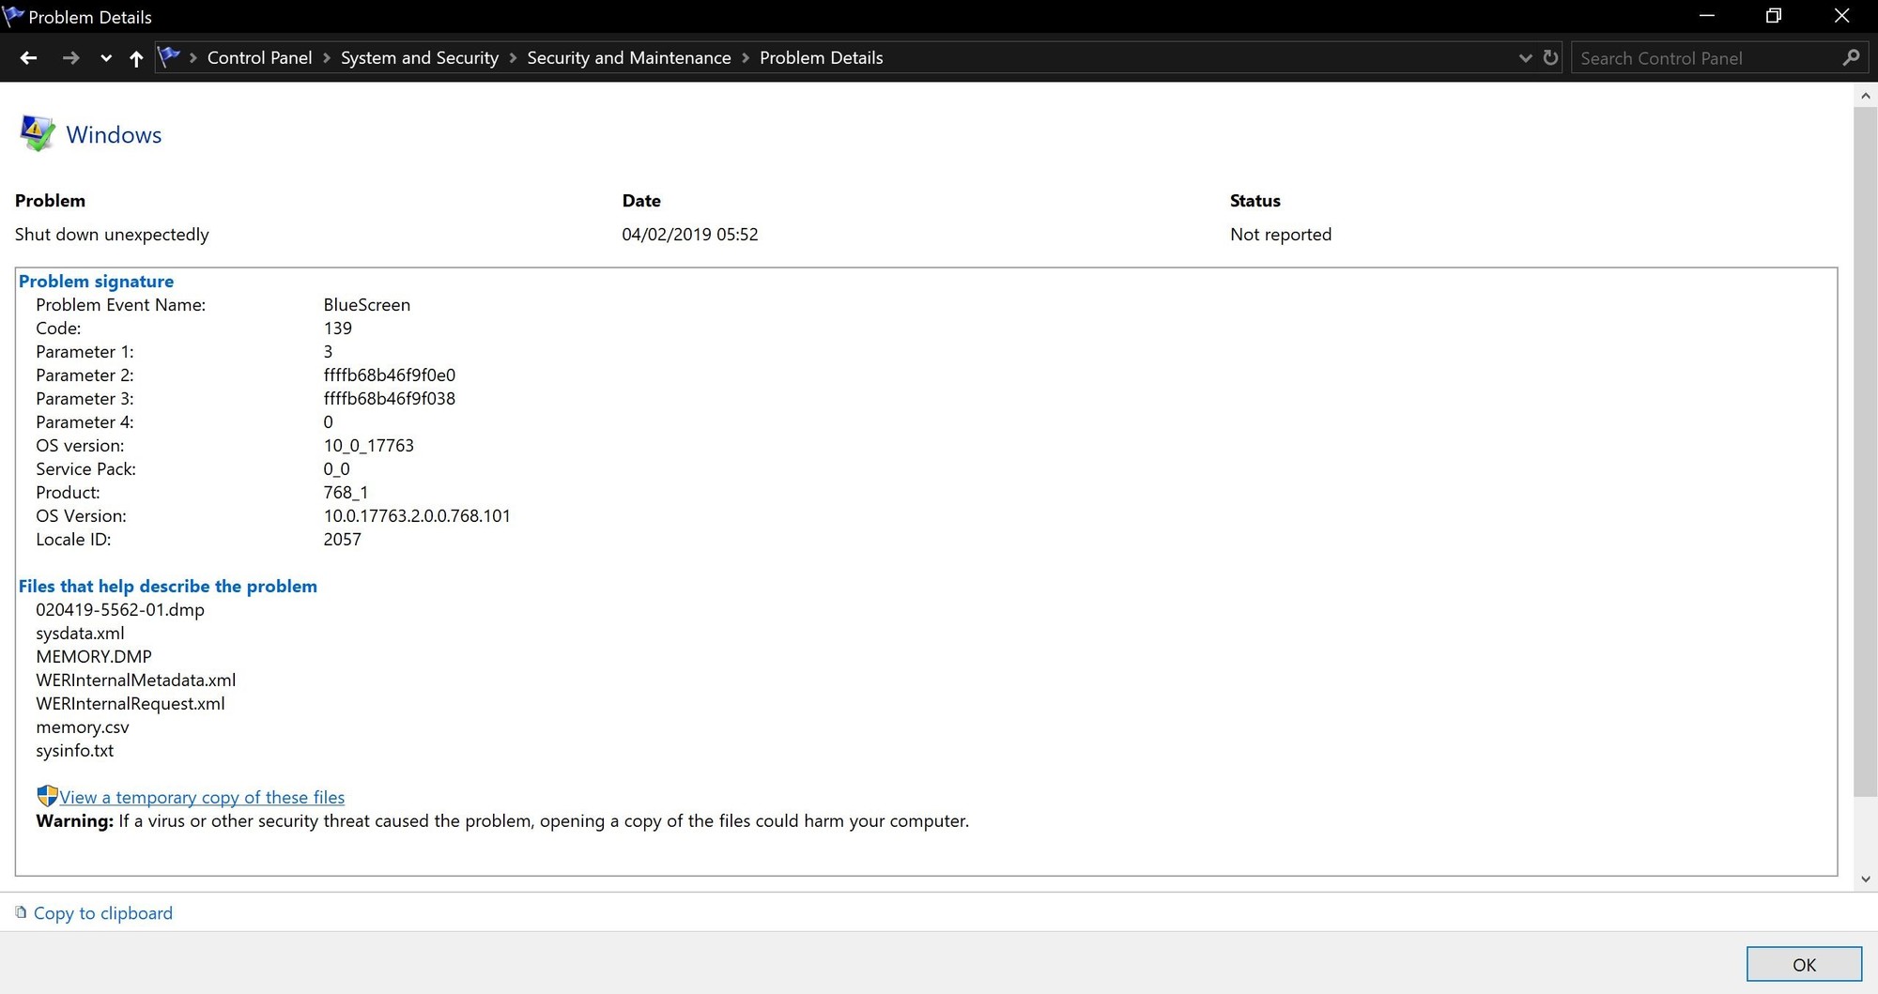Expand chevron after Control Panel breadcrumb
This screenshot has height=994, width=1878.
point(327,58)
